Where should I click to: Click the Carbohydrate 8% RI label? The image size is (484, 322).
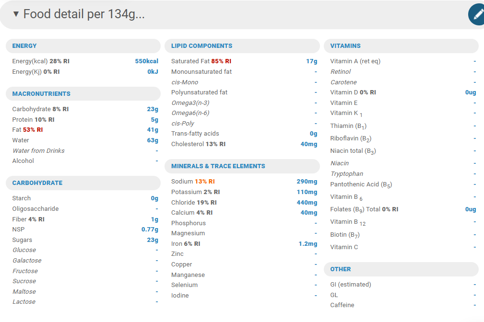tap(40, 109)
